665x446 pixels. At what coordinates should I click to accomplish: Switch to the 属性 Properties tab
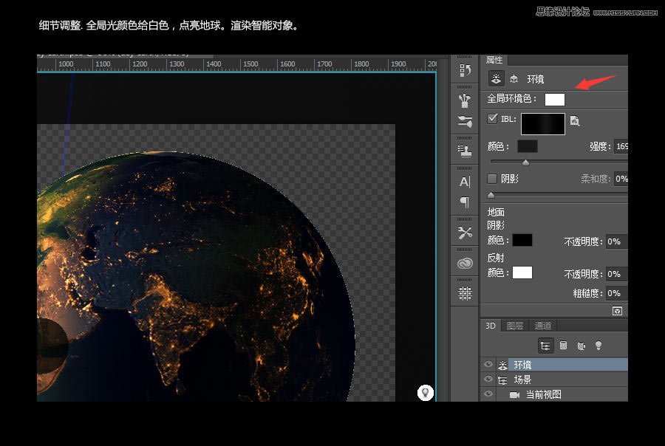click(494, 60)
